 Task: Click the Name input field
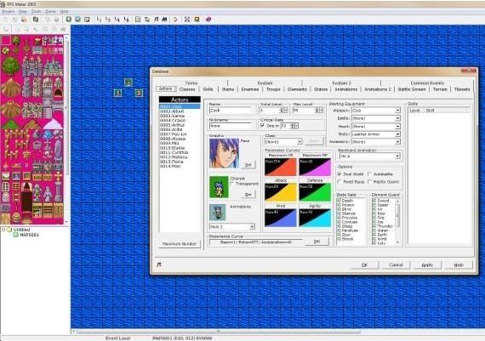(231, 111)
